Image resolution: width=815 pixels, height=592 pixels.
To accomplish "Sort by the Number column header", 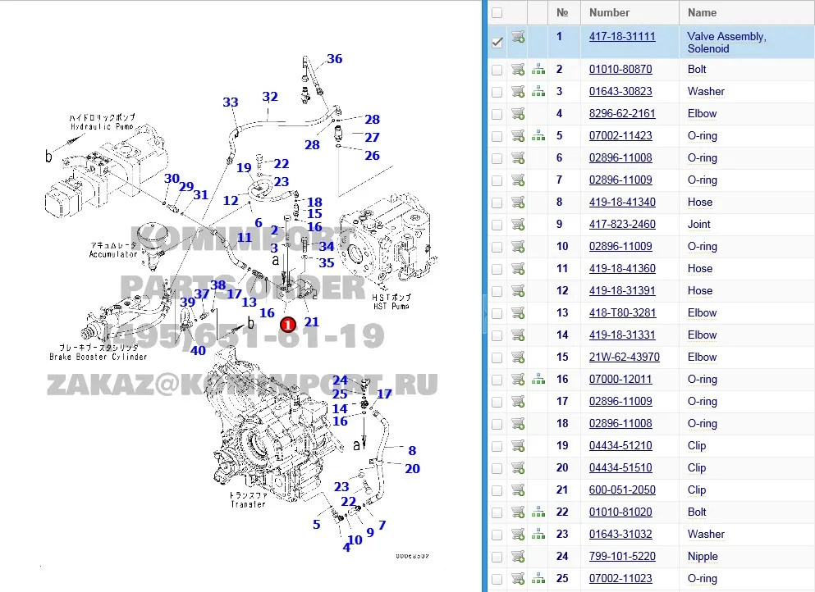I will (609, 13).
